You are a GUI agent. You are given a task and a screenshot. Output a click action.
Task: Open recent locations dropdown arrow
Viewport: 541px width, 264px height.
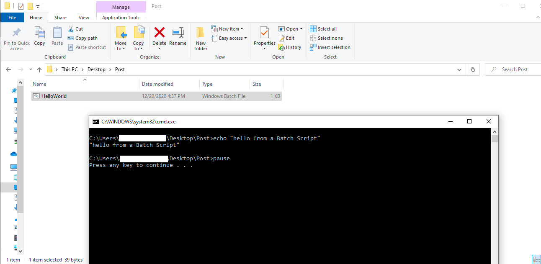tap(30, 70)
